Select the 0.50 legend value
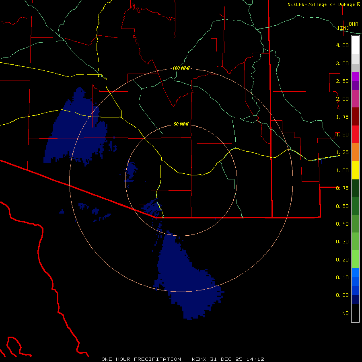 342,206
